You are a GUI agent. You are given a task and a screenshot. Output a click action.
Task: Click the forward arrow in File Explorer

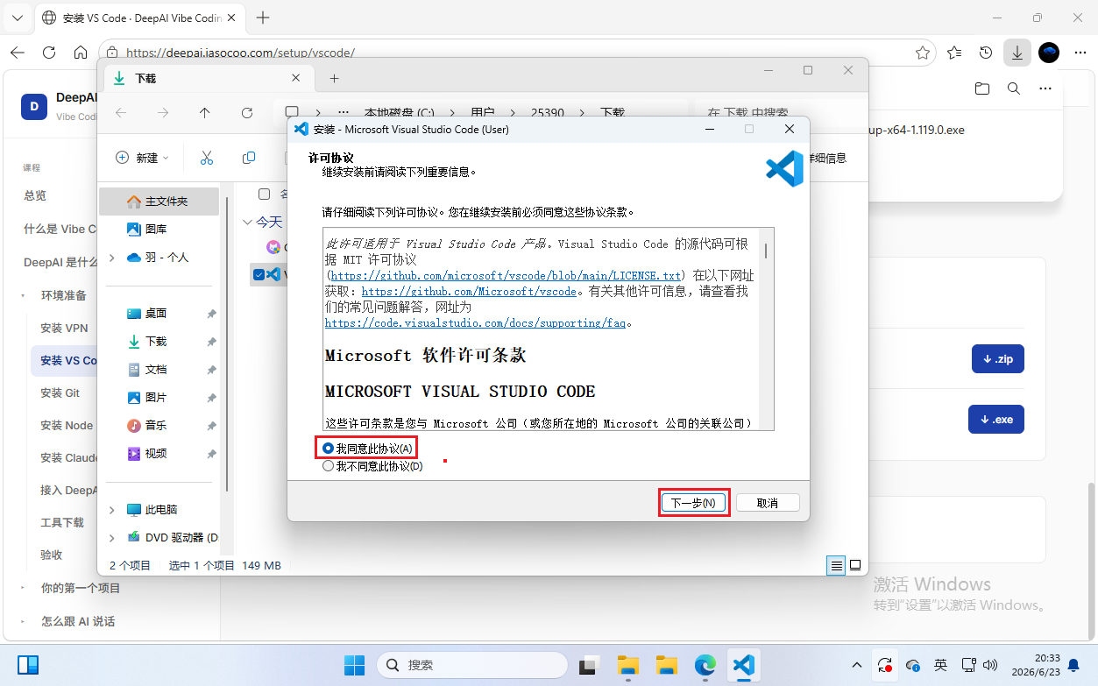pos(163,113)
